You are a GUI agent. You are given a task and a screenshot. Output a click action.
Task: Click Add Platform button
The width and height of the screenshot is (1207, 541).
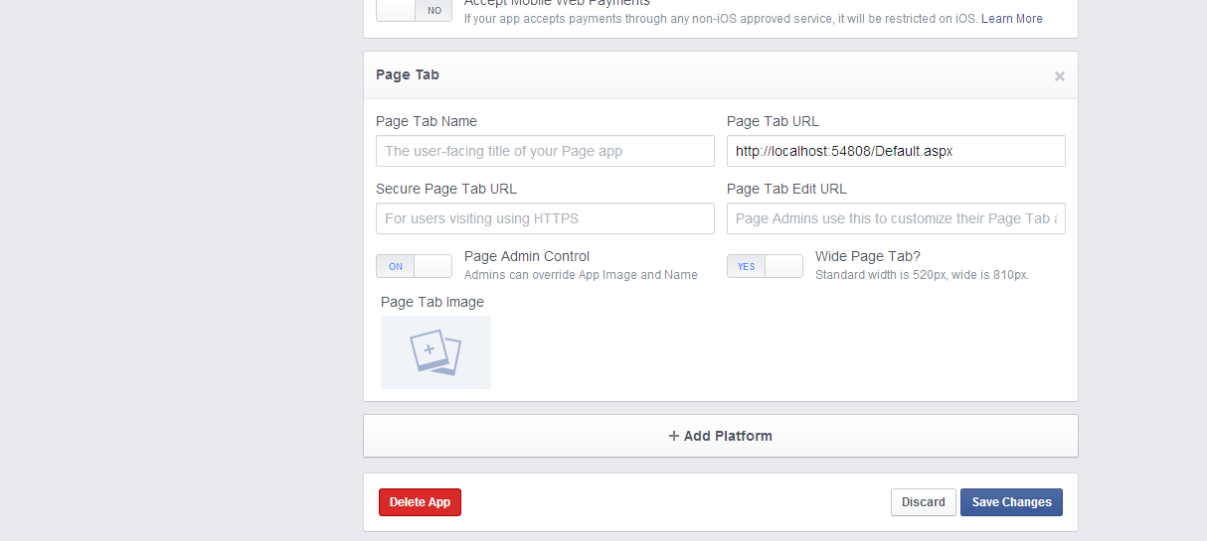tap(721, 436)
